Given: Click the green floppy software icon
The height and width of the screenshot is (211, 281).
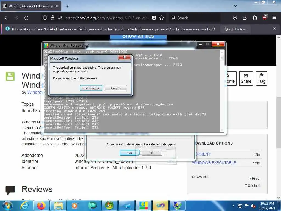Looking at the screenshot, I should (10, 76).
